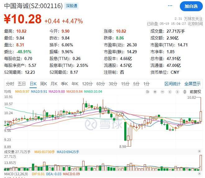Open the 前复权 adjustment dropdown
Screen dimensions: 205x178
tap(195, 92)
